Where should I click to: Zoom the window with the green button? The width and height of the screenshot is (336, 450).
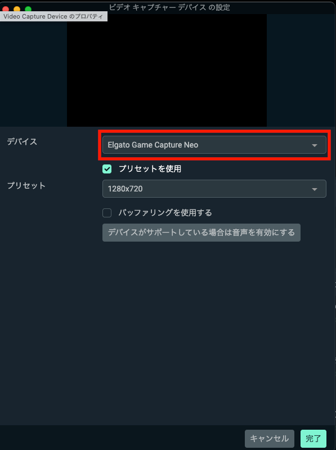28,9
